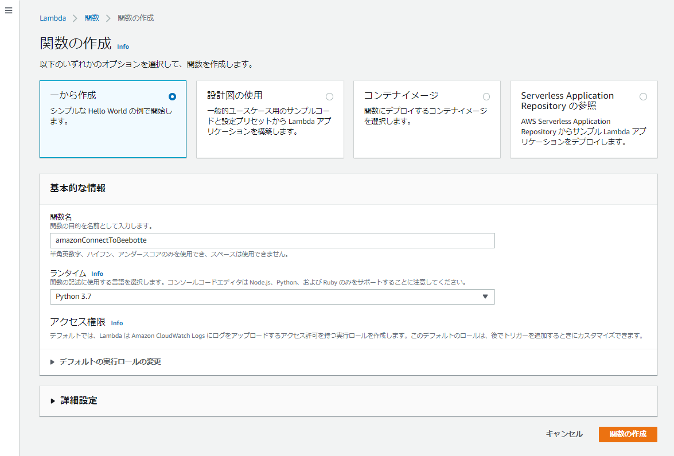Open the 関数 breadcrumb link
Screen dimensions: 674x456
[x=92, y=18]
